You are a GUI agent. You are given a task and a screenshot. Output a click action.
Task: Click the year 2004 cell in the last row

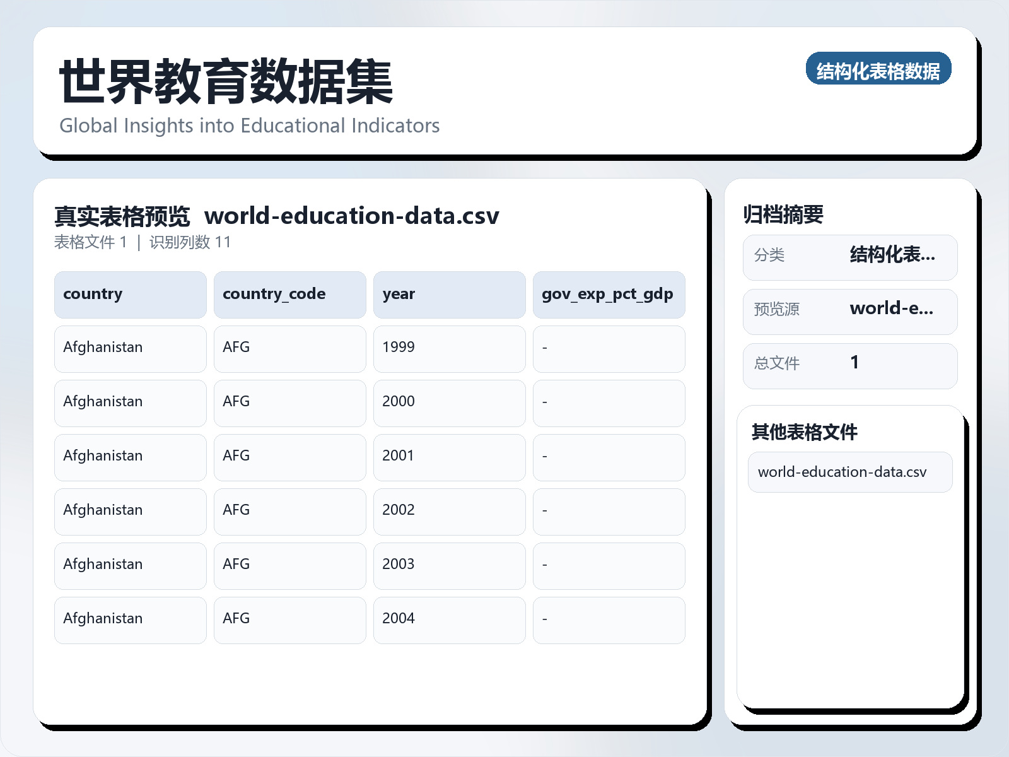pos(449,619)
